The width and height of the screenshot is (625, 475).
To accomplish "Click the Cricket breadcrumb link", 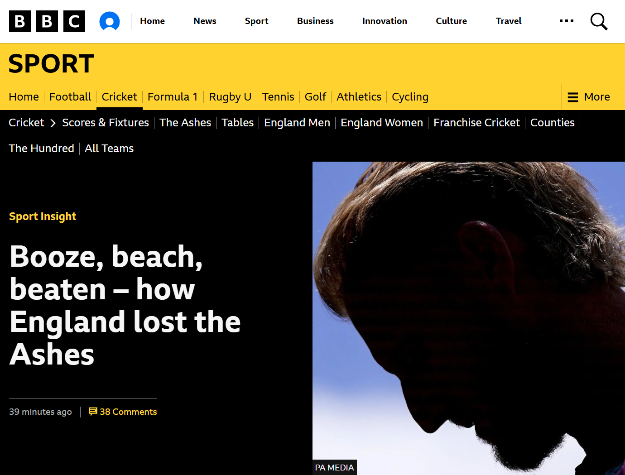I will 26,123.
